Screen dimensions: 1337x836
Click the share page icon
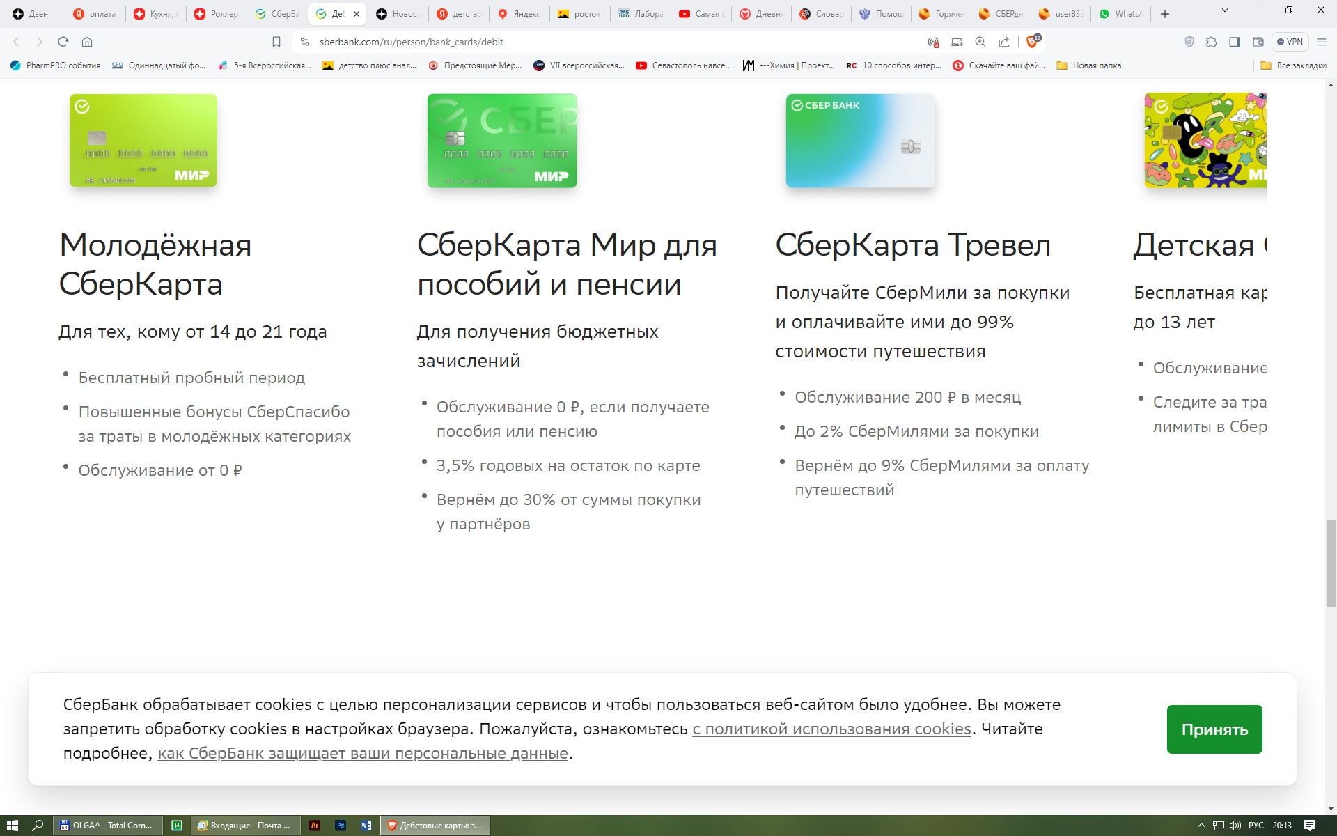pos(1004,42)
